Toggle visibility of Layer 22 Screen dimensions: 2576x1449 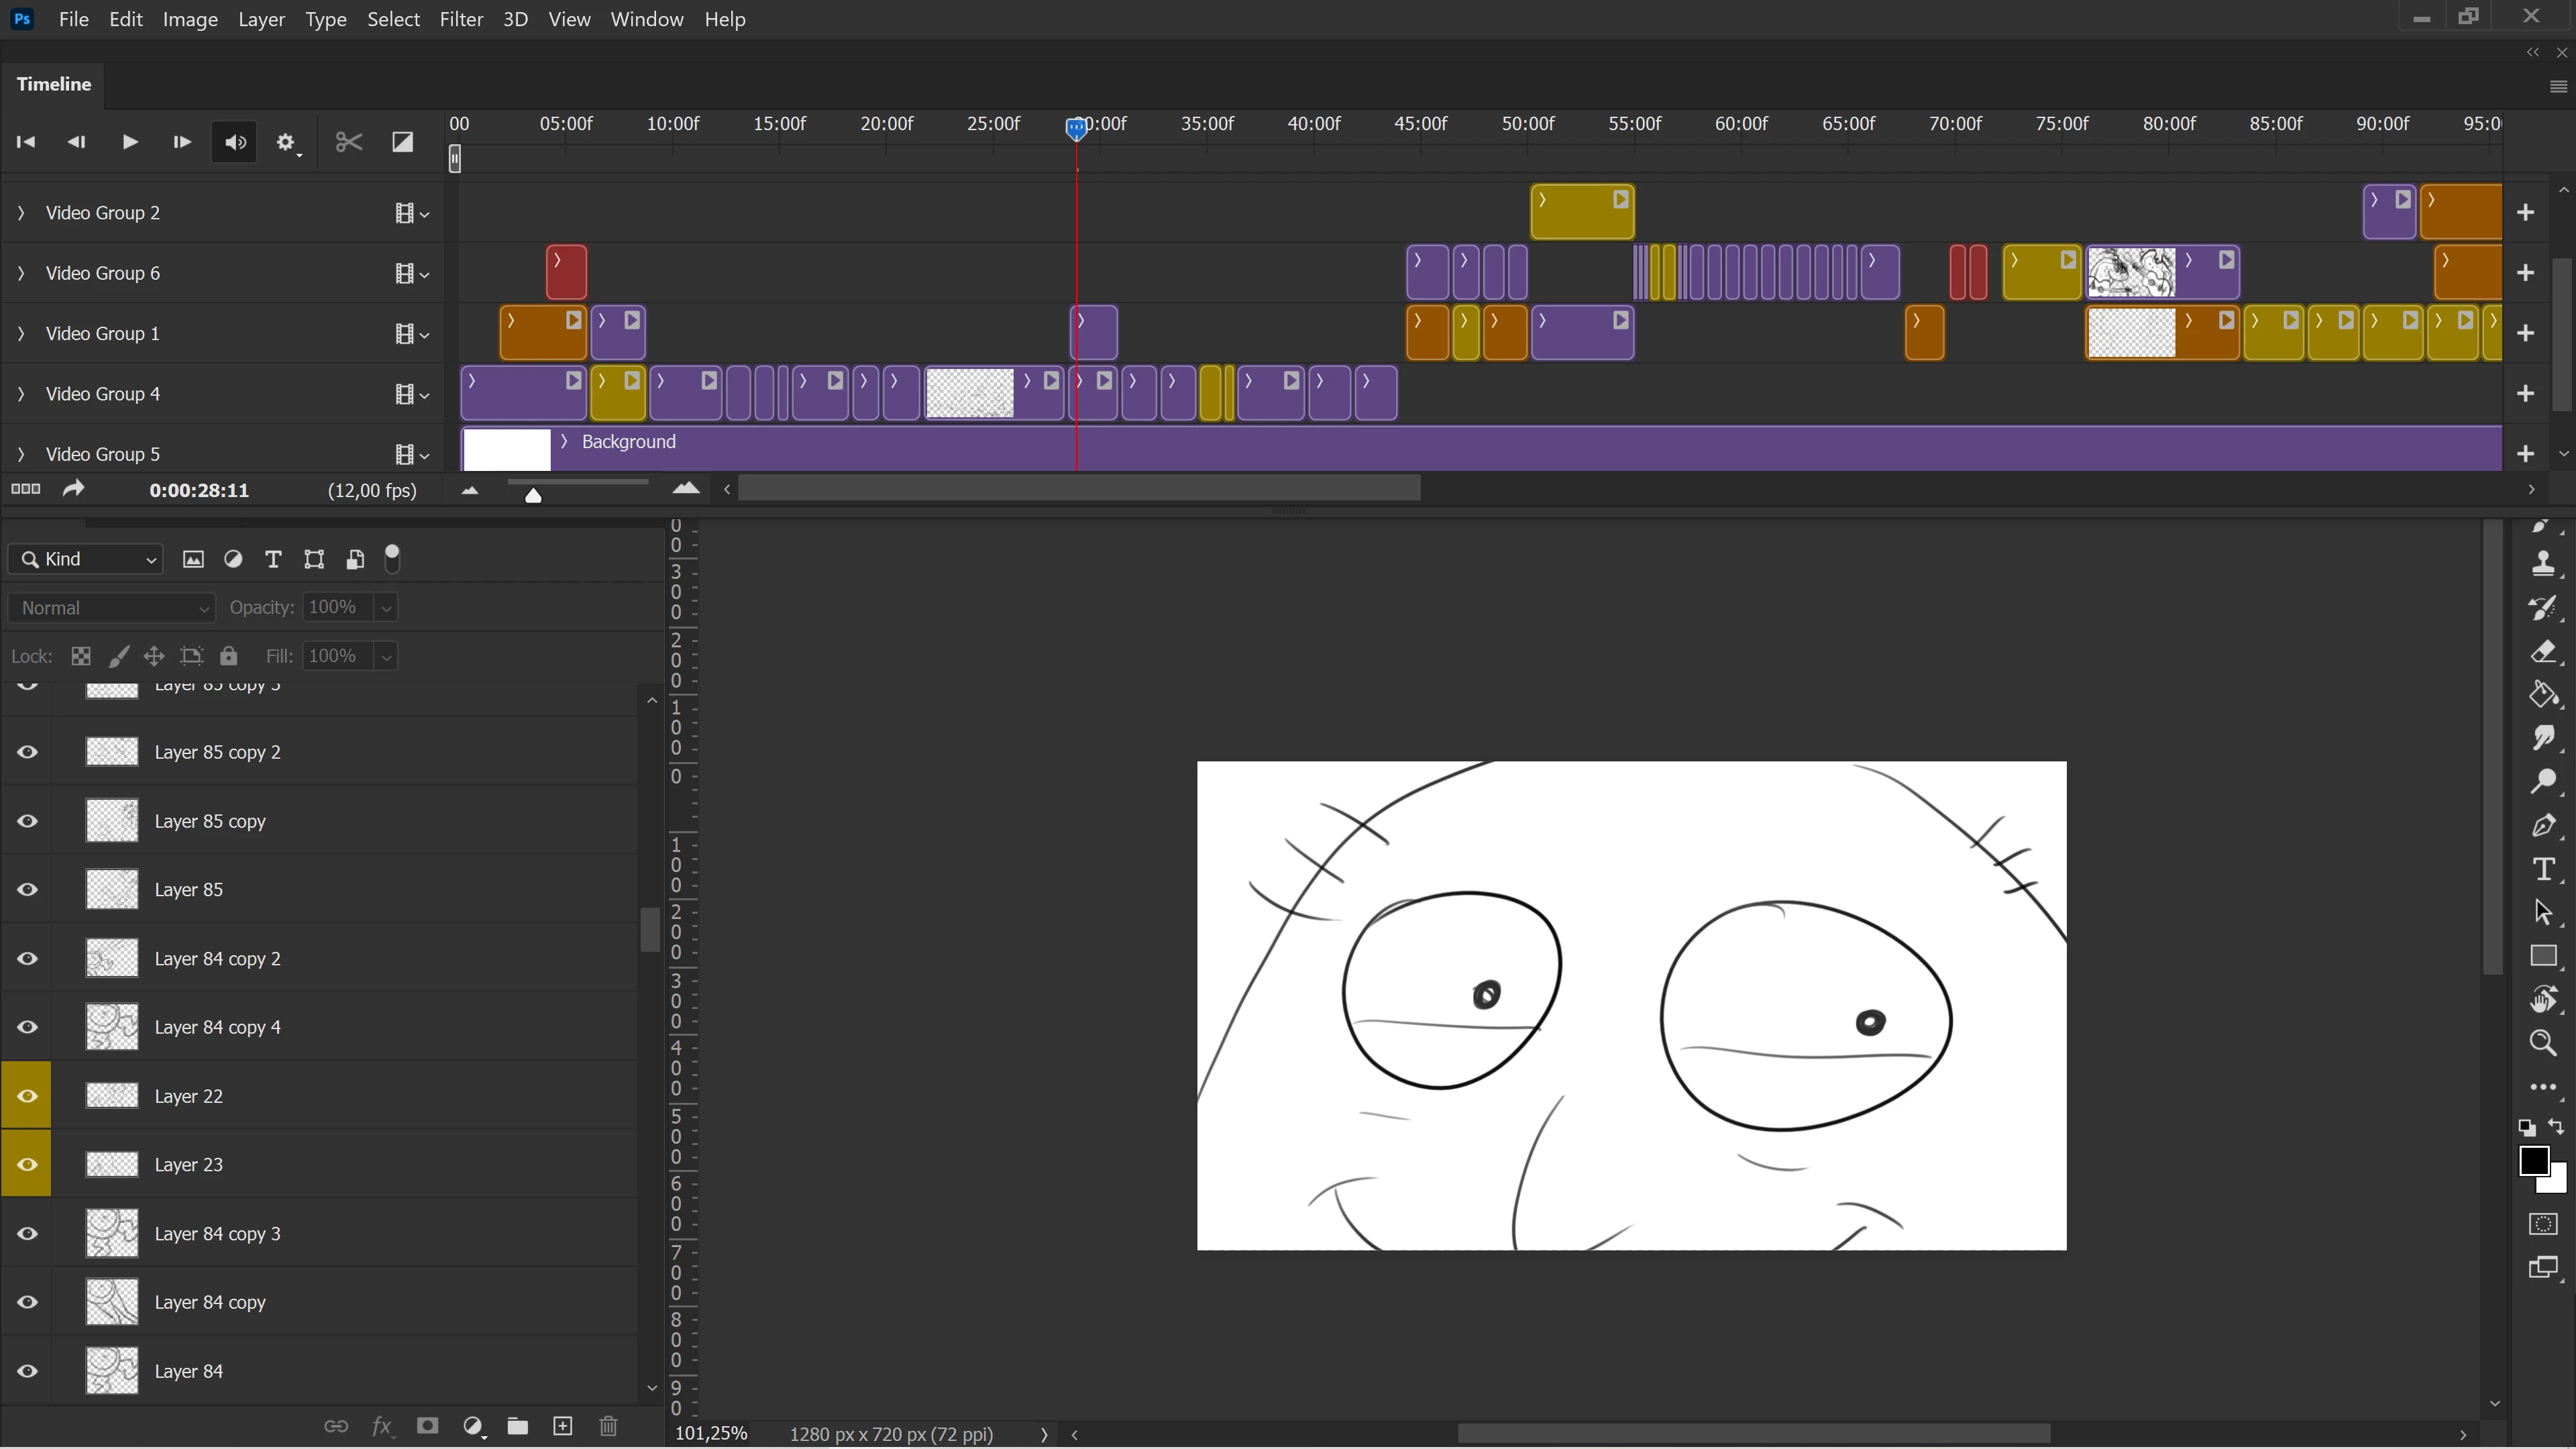27,1096
